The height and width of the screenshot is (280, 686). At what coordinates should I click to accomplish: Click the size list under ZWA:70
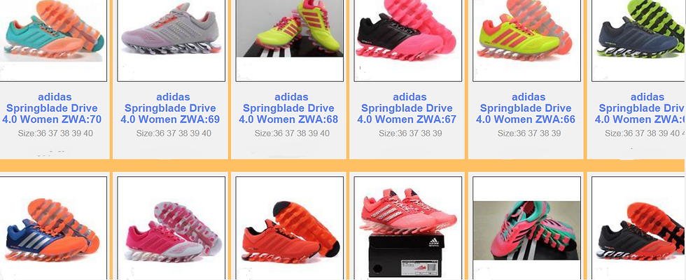point(55,134)
